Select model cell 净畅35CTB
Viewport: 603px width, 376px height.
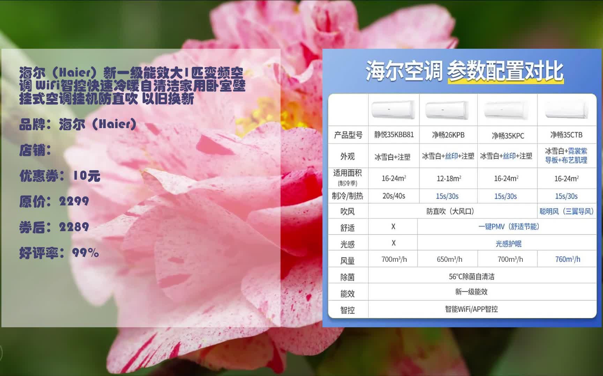tap(566, 135)
